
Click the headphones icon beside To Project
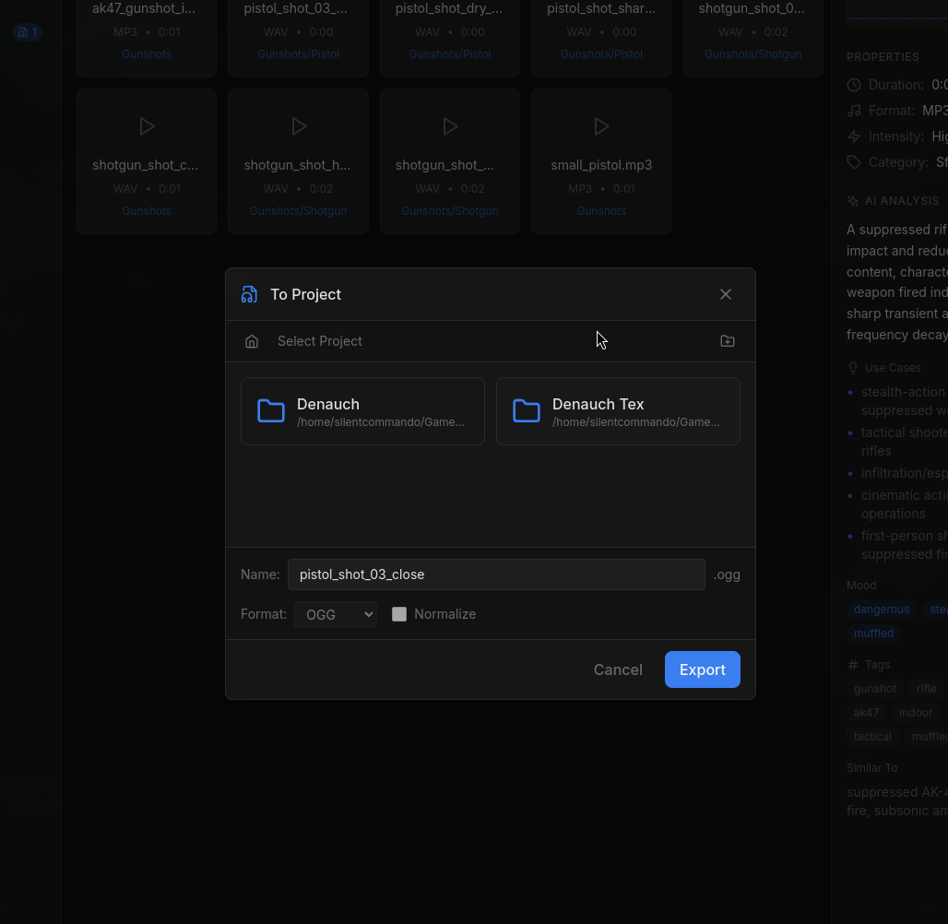tap(249, 294)
